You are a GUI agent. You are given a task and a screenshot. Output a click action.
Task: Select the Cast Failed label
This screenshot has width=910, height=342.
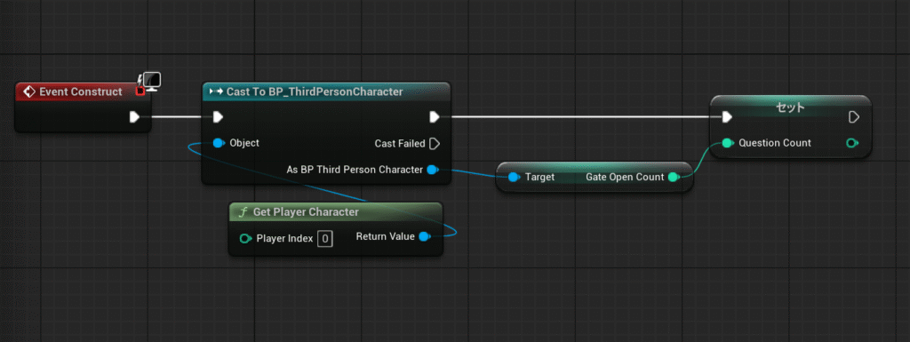[x=400, y=143]
